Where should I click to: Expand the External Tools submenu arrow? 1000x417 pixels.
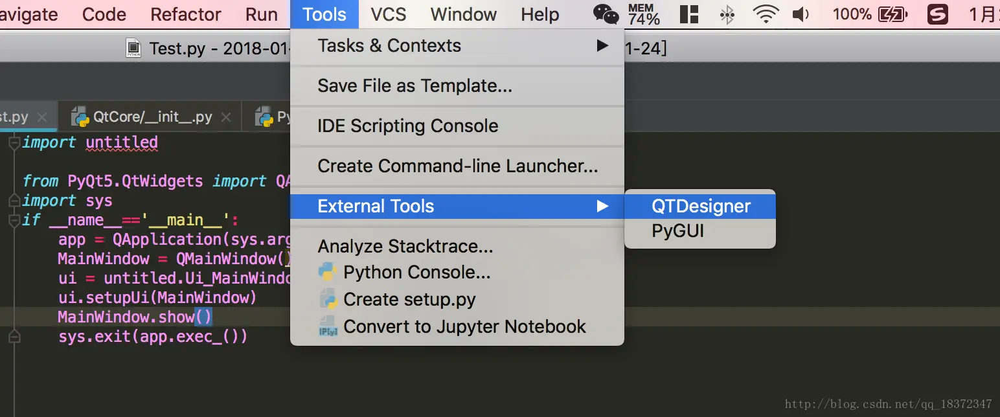point(602,206)
